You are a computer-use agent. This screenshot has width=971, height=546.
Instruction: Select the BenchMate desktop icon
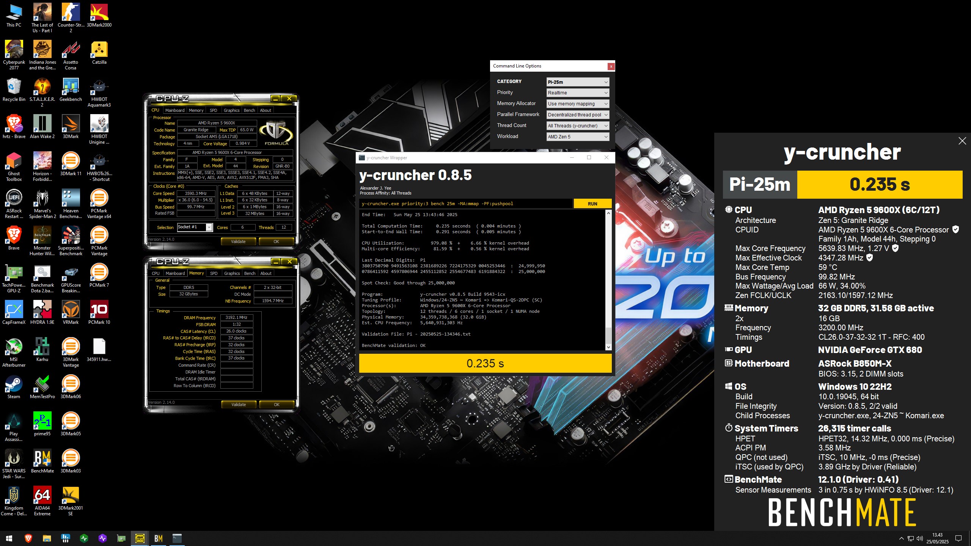tap(42, 462)
